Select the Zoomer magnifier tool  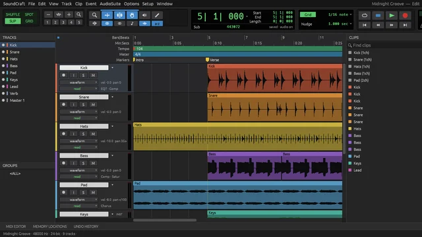pos(94,15)
